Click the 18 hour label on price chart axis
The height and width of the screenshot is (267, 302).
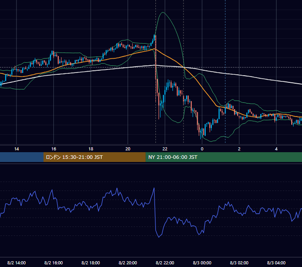click(91, 149)
